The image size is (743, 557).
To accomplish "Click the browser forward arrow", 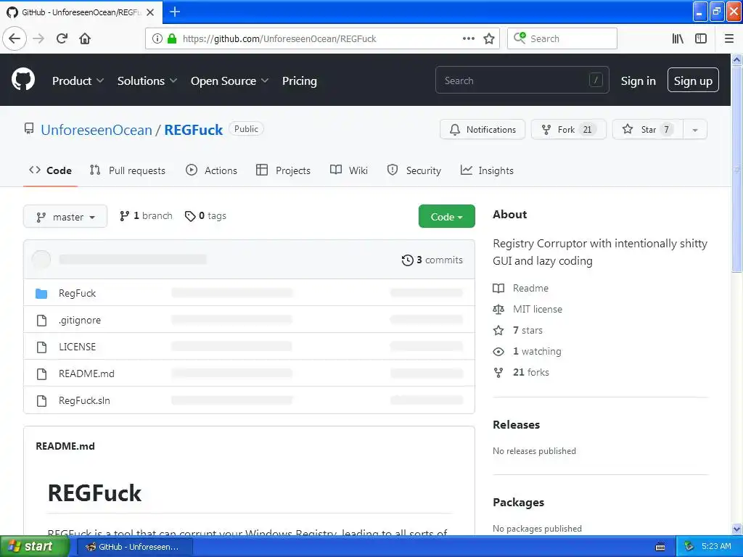I will (x=38, y=38).
